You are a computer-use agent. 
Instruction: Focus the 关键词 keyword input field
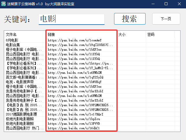pos(72,19)
